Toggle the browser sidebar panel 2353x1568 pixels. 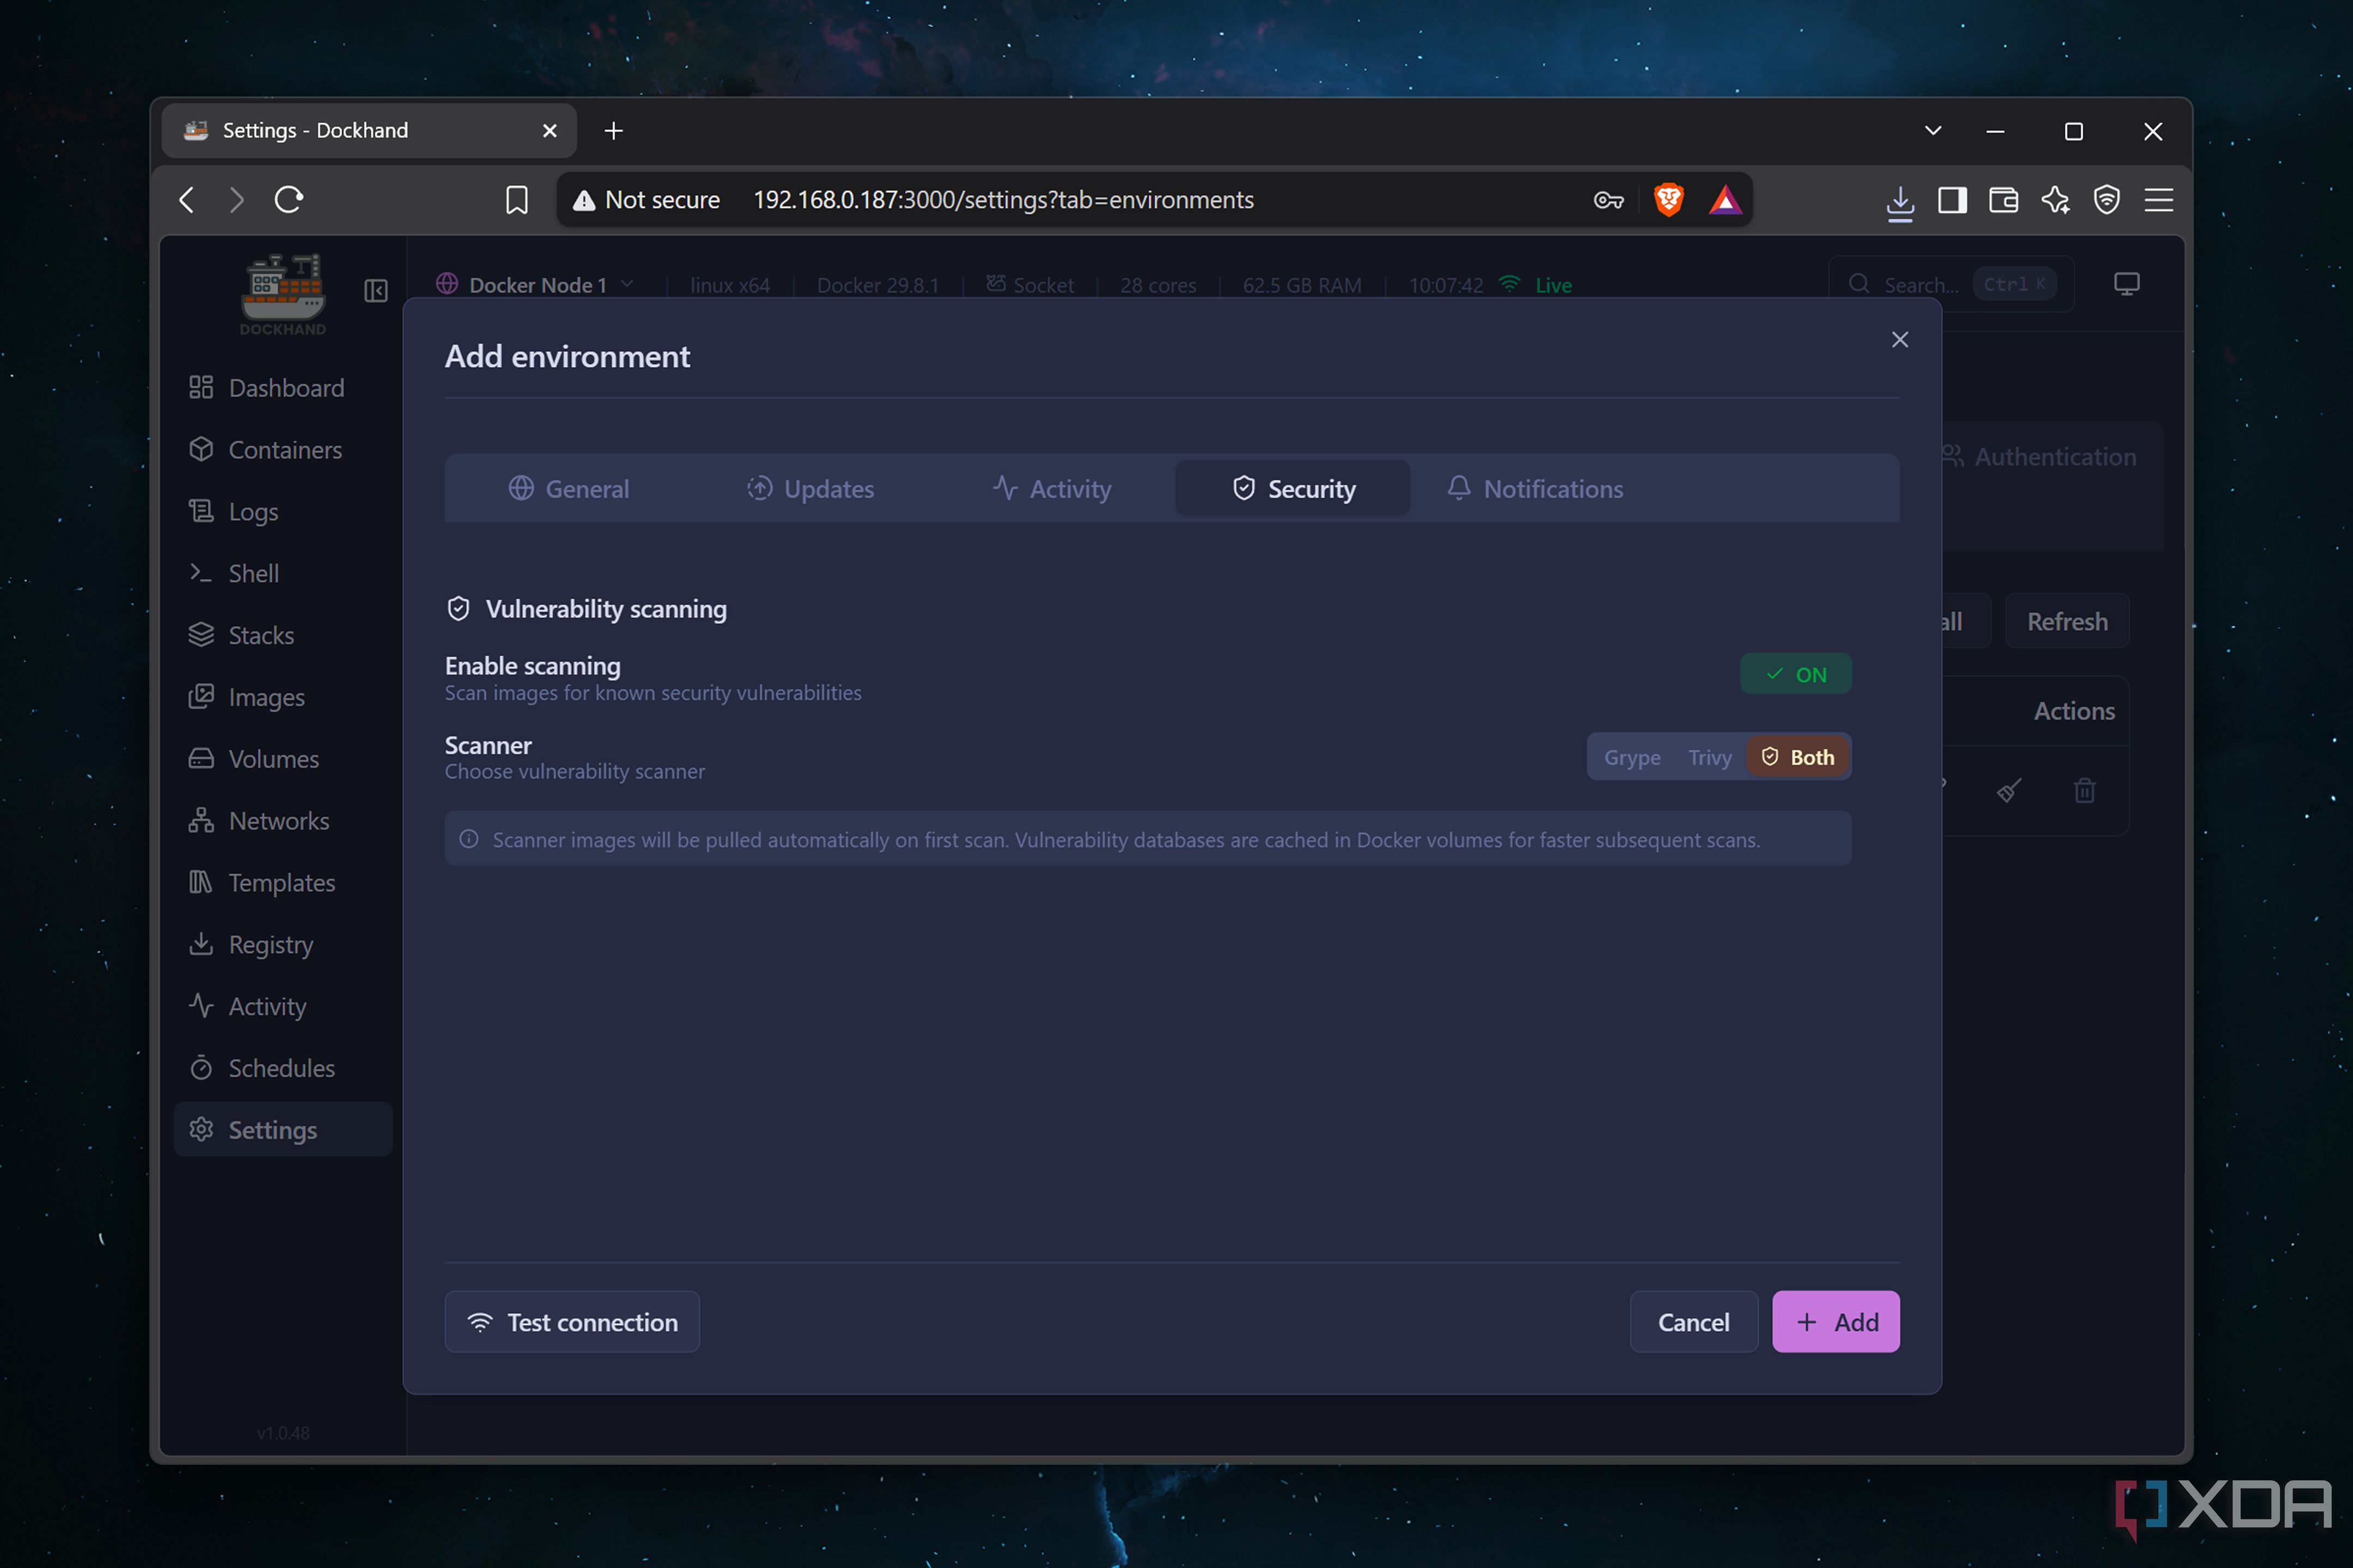tap(1952, 200)
